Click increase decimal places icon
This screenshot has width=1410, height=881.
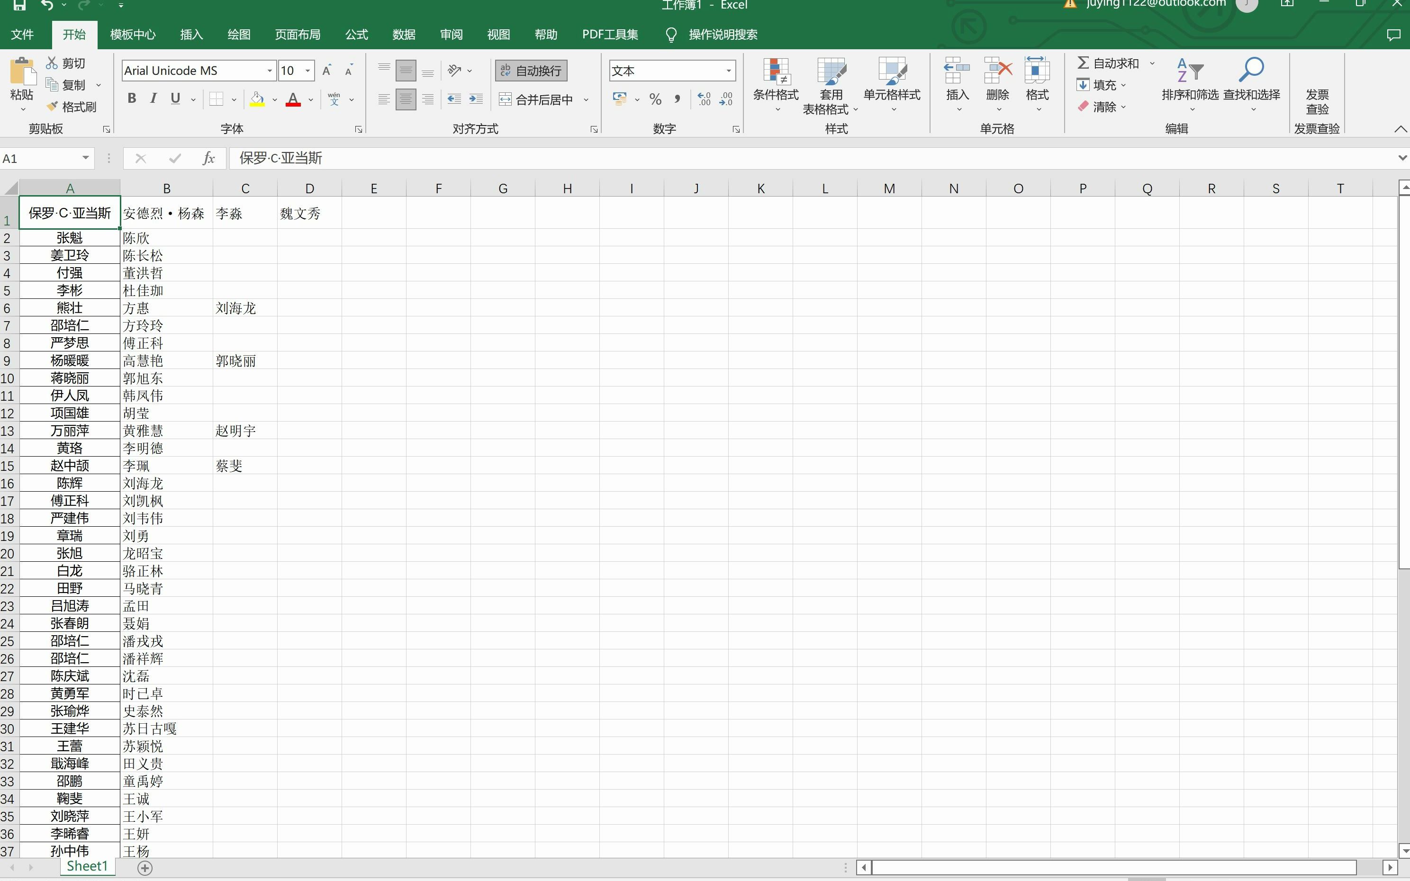(x=704, y=99)
